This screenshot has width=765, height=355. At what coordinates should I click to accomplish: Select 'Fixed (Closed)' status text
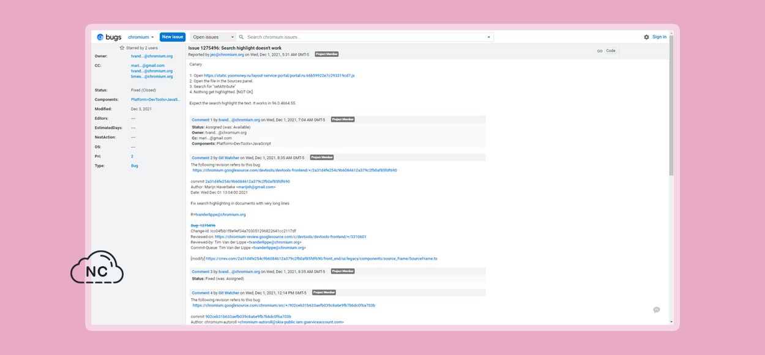tap(143, 90)
